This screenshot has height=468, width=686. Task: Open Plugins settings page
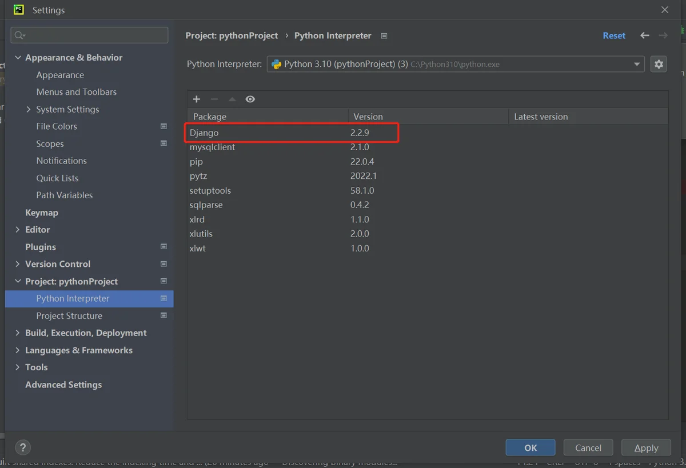41,247
